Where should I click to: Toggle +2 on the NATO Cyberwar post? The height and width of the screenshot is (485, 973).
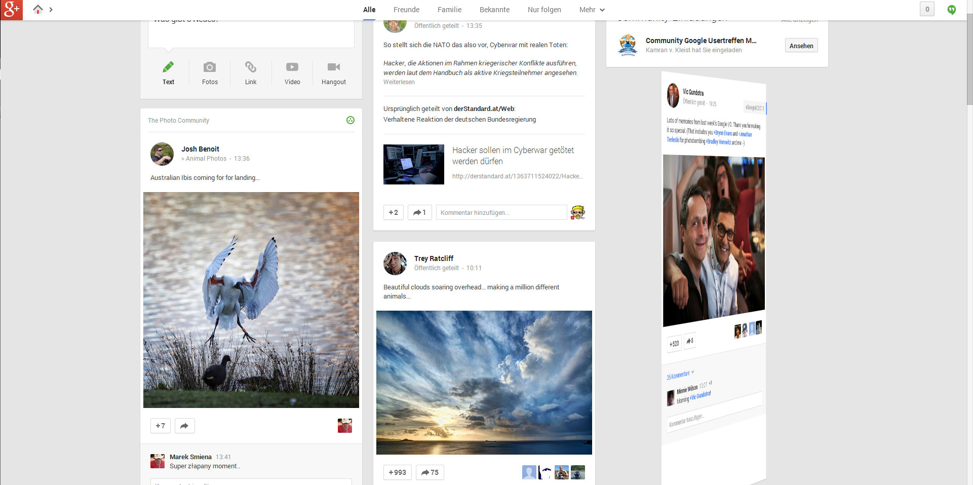(394, 212)
